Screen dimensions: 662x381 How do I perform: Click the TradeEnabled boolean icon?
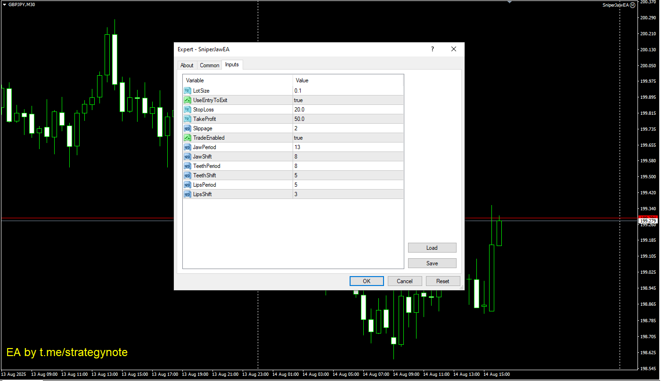pyautogui.click(x=187, y=138)
